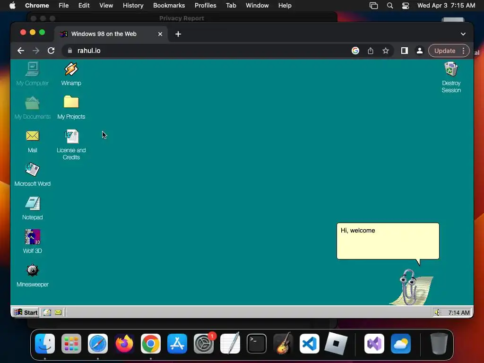The height and width of the screenshot is (363, 484).
Task: Open the Tab menu
Action: 231,6
